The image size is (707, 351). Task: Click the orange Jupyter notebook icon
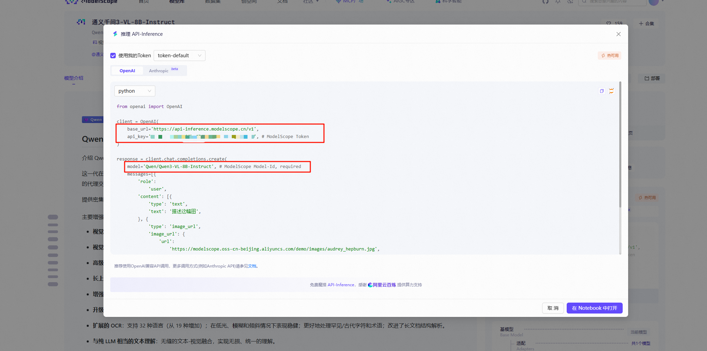pyautogui.click(x=611, y=91)
